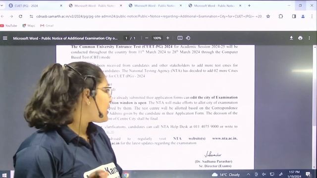The height and width of the screenshot is (178, 317).
Task: Click the Fit to page icon
Action: pos(180,38)
